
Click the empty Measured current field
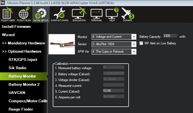(x=113, y=85)
